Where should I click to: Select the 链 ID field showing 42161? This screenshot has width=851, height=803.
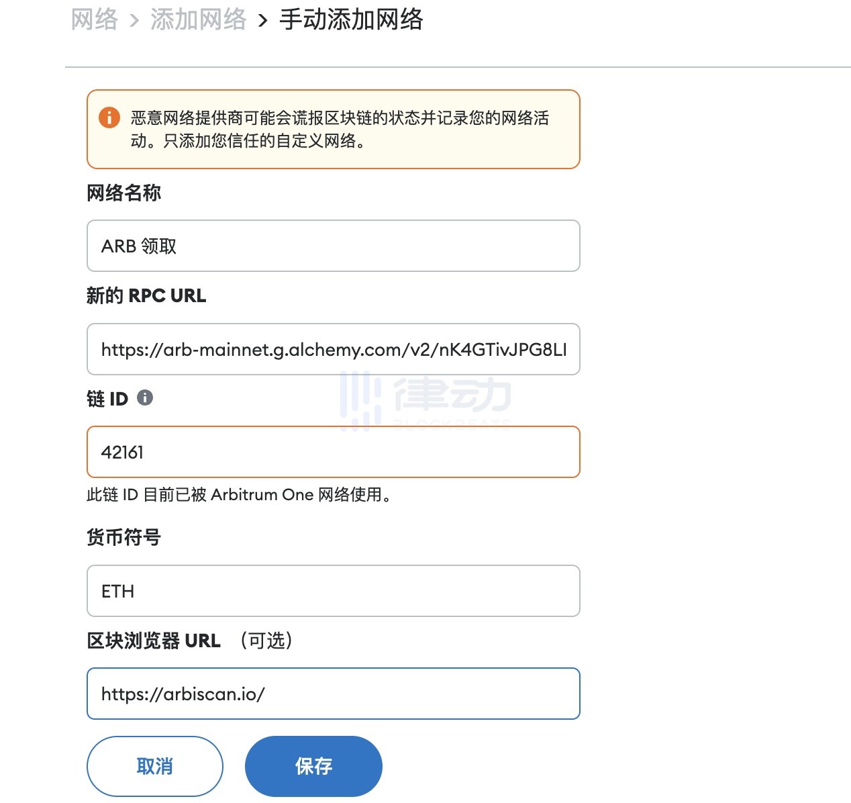[333, 452]
